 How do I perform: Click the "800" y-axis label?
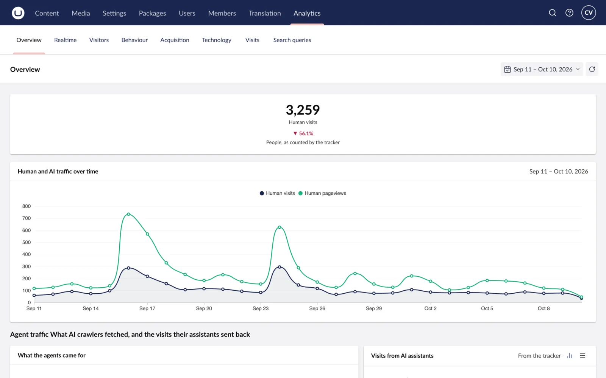click(27, 206)
